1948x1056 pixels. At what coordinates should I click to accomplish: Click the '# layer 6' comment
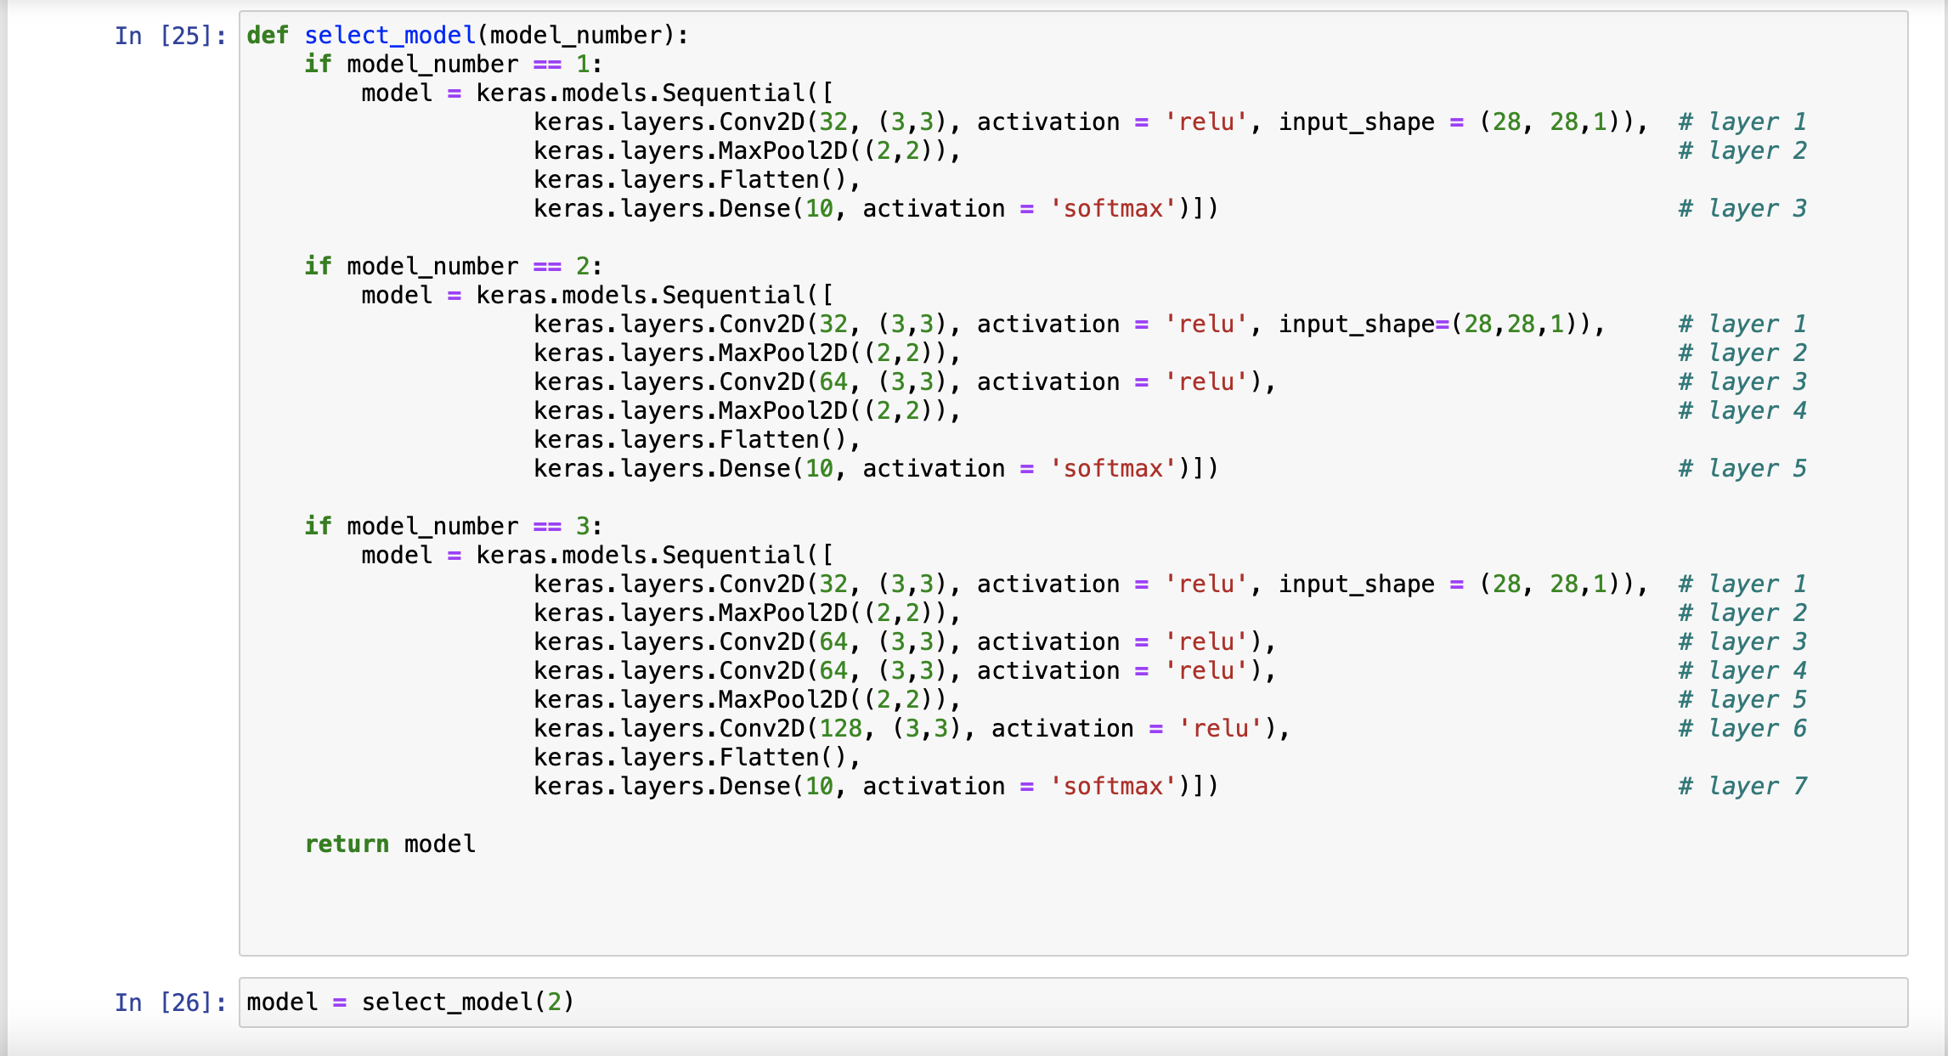[1742, 729]
